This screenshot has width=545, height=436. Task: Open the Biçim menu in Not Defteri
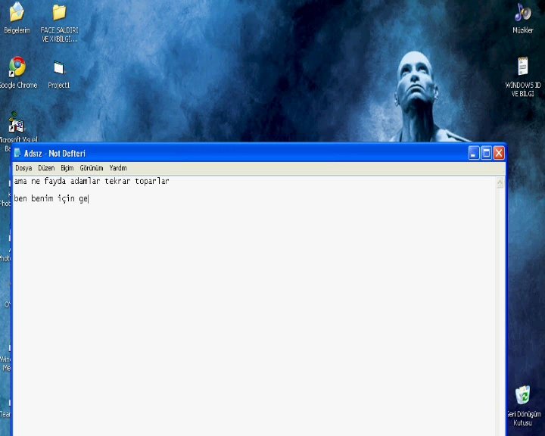67,168
